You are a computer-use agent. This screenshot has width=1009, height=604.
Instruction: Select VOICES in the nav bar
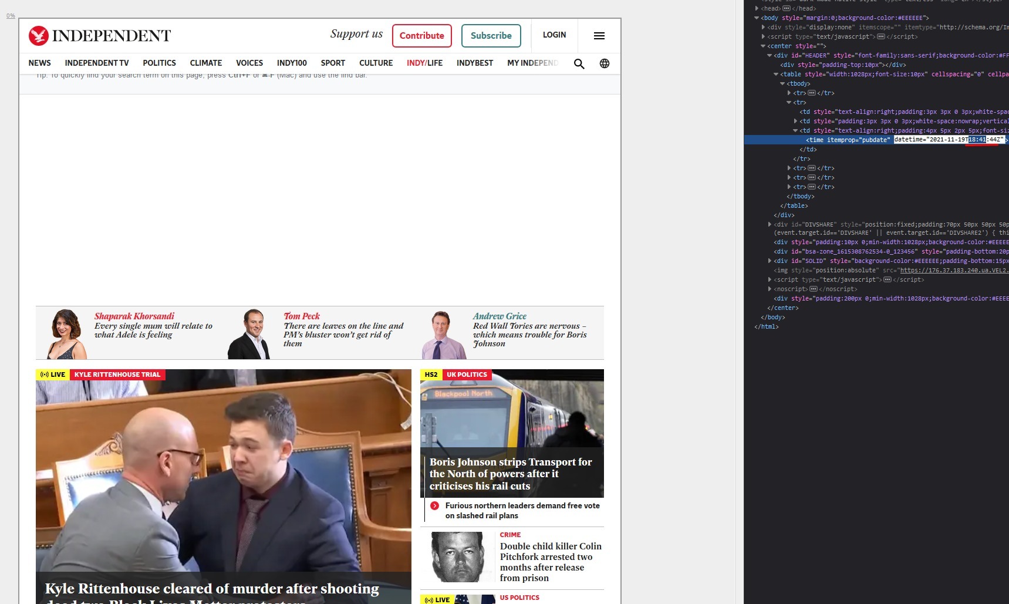[249, 63]
